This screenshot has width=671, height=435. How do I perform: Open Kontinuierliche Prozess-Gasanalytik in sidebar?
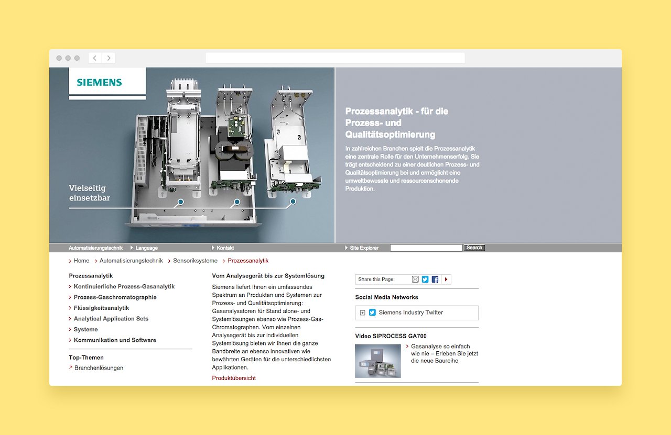(124, 287)
